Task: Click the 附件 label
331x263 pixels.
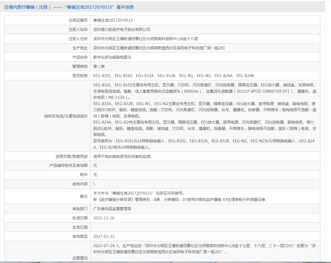Action: 83,175
